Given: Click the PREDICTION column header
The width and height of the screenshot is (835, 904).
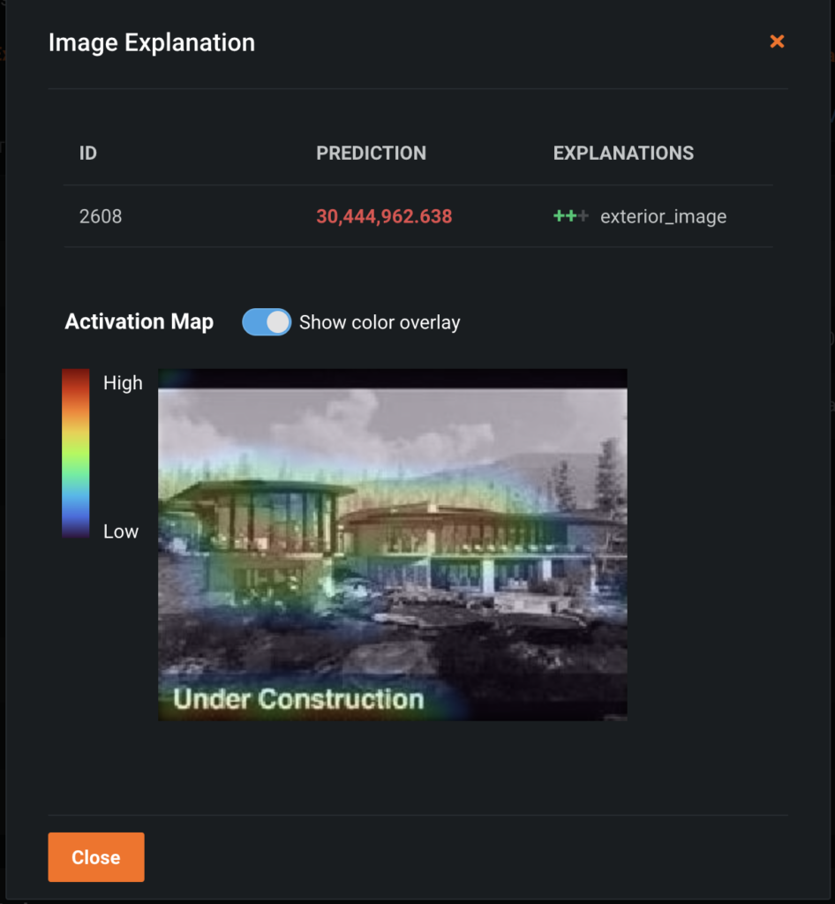Looking at the screenshot, I should click(x=371, y=153).
